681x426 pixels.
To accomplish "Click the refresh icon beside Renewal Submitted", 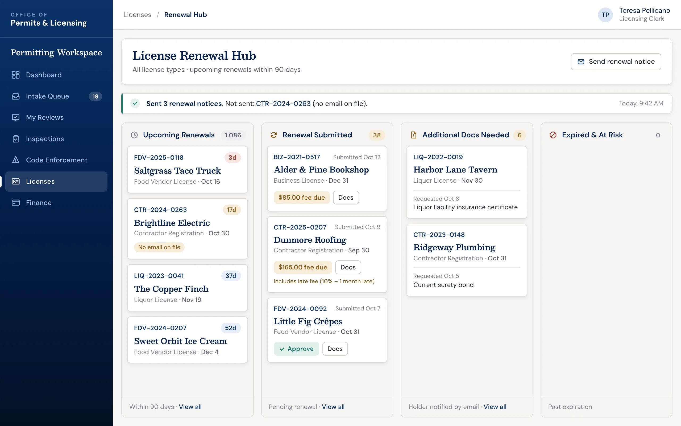I will coord(274,135).
